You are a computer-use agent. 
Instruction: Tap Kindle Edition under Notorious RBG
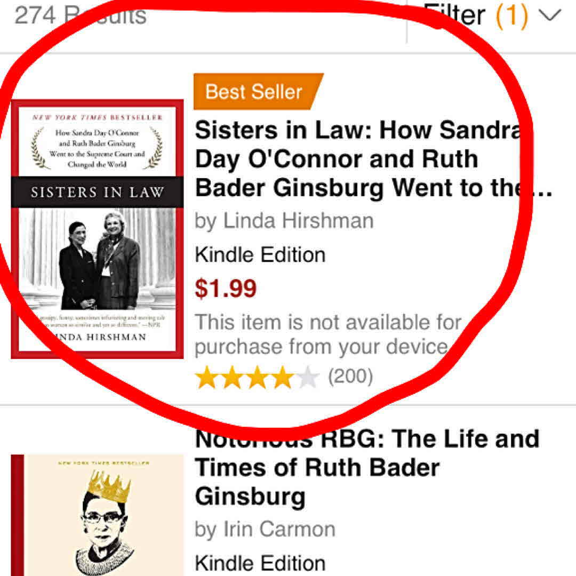[x=260, y=563]
